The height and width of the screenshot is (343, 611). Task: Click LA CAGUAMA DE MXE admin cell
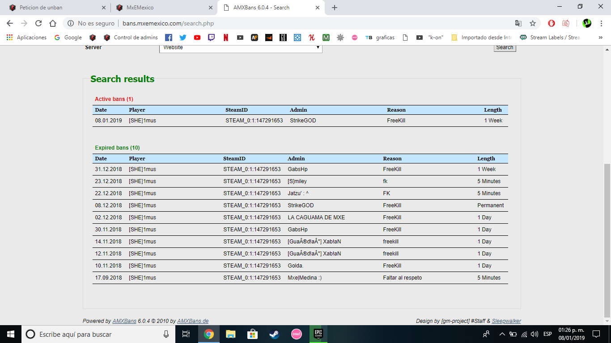coord(316,218)
